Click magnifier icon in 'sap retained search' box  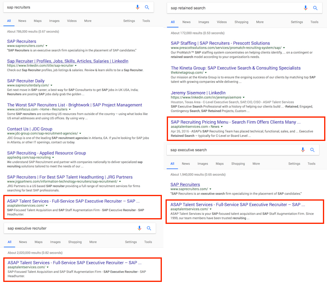pyautogui.click(x=315, y=8)
